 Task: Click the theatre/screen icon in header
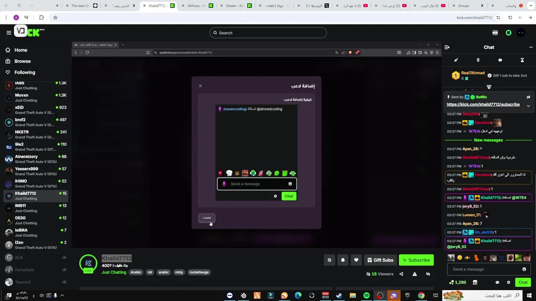495,33
